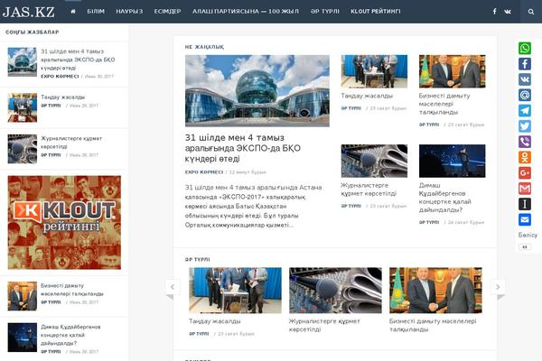Share via VK sidebar icon
The height and width of the screenshot is (361, 542).
tap(525, 79)
